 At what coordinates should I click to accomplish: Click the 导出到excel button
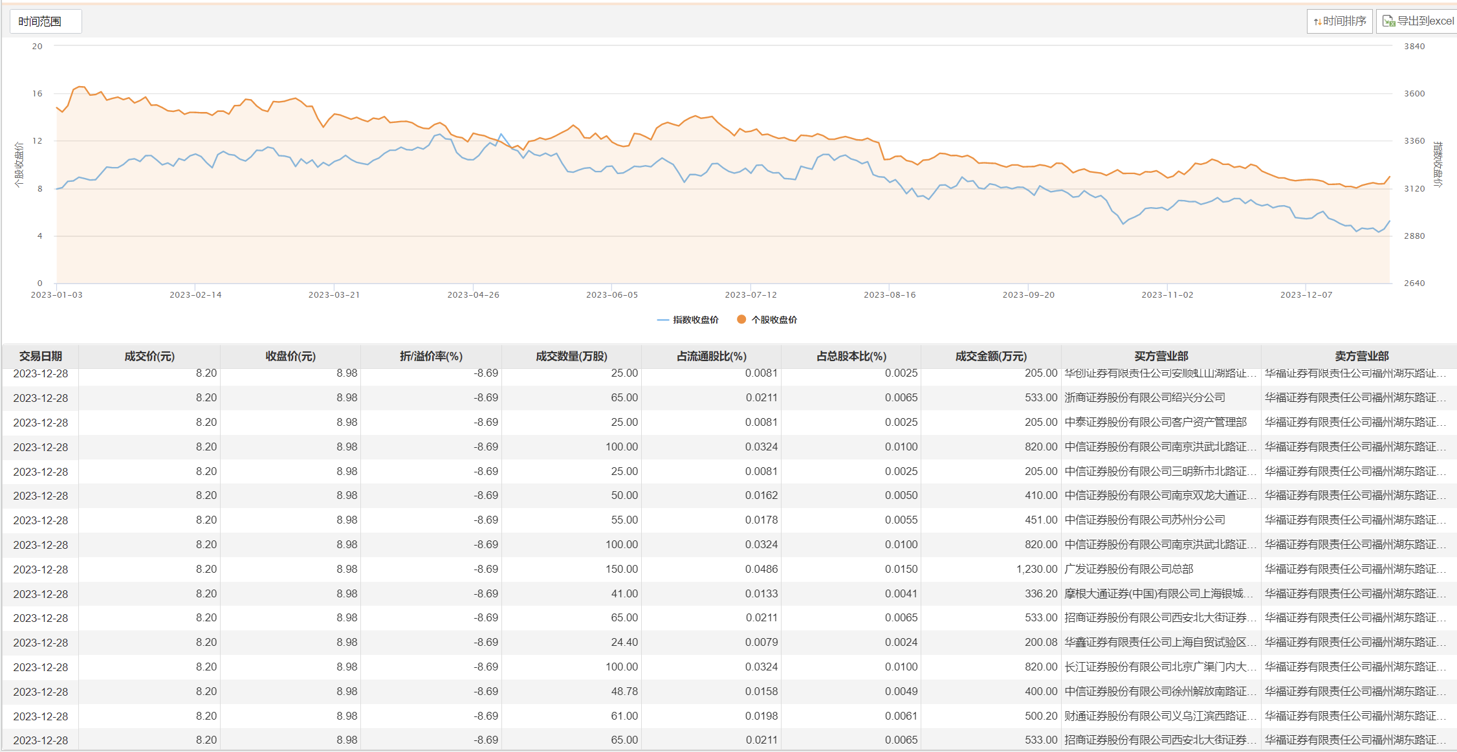tap(1417, 21)
